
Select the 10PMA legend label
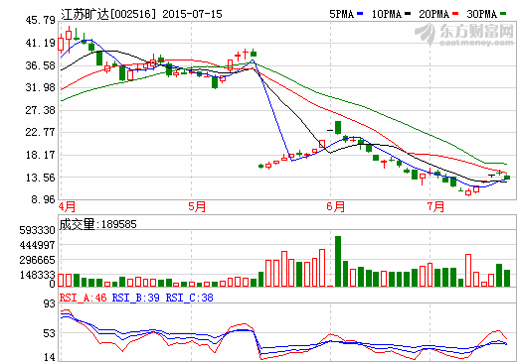(387, 14)
